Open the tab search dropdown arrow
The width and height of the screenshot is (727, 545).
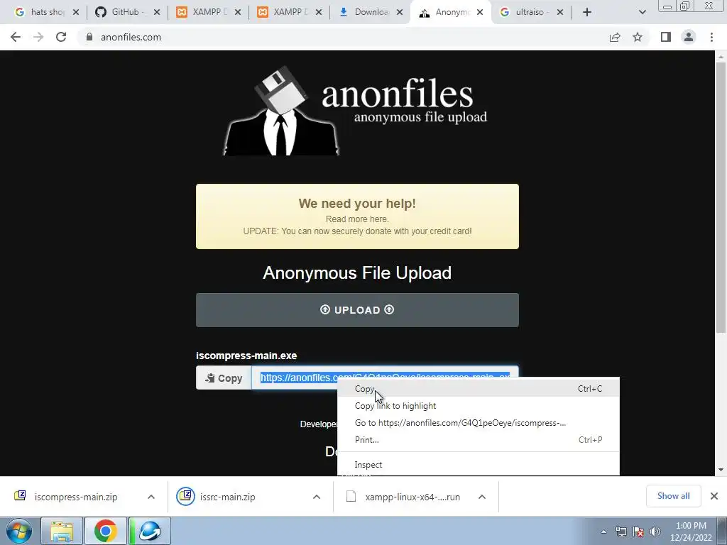(642, 12)
